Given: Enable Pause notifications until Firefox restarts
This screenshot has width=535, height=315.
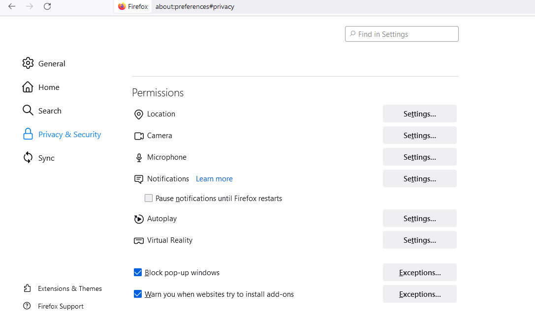Looking at the screenshot, I should [149, 199].
